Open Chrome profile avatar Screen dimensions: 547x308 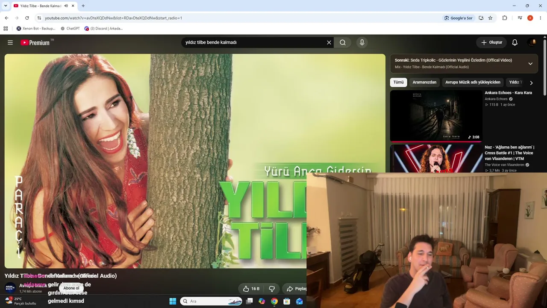(x=530, y=18)
